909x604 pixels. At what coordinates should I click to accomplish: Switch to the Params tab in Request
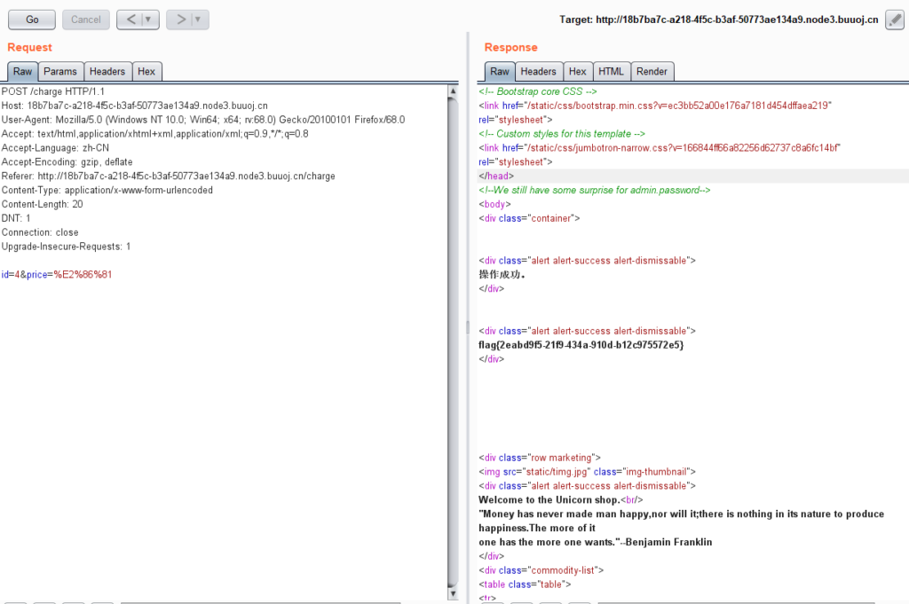(x=60, y=72)
